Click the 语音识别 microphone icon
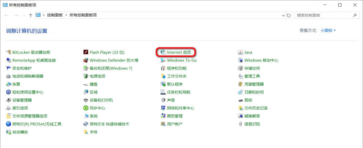The height and width of the screenshot is (148, 363). 240,124
